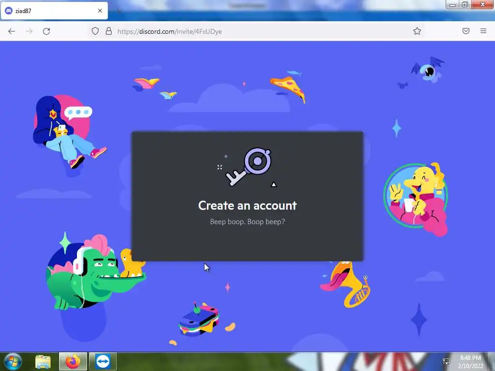495x371 pixels.
Task: Close the ziad87 tab
Action: 100,11
